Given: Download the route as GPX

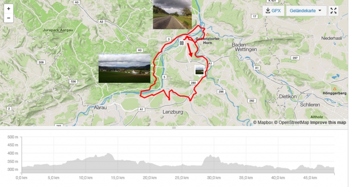Looking at the screenshot, I should (x=274, y=10).
